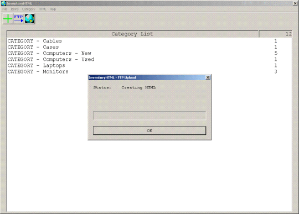Open the Category menu
299x214 pixels.
tap(28, 9)
